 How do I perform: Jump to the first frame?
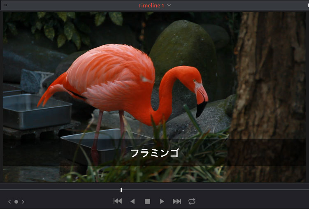(x=118, y=201)
